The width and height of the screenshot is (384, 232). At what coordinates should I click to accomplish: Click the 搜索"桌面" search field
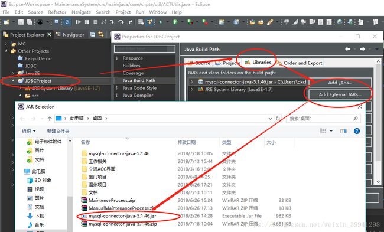(323, 119)
